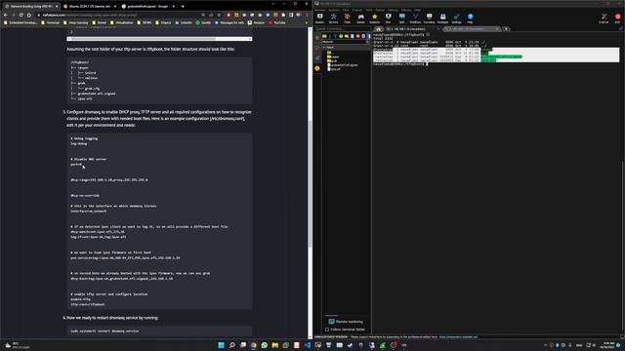Switch to the second terminal session tab
The image size is (625, 351).
pos(472,29)
